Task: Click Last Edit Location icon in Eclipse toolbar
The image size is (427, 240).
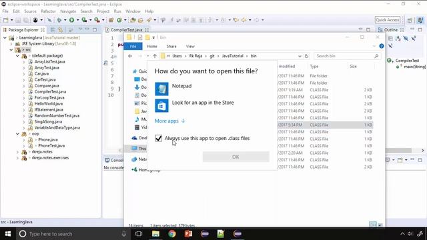Action: pyautogui.click(x=236, y=20)
